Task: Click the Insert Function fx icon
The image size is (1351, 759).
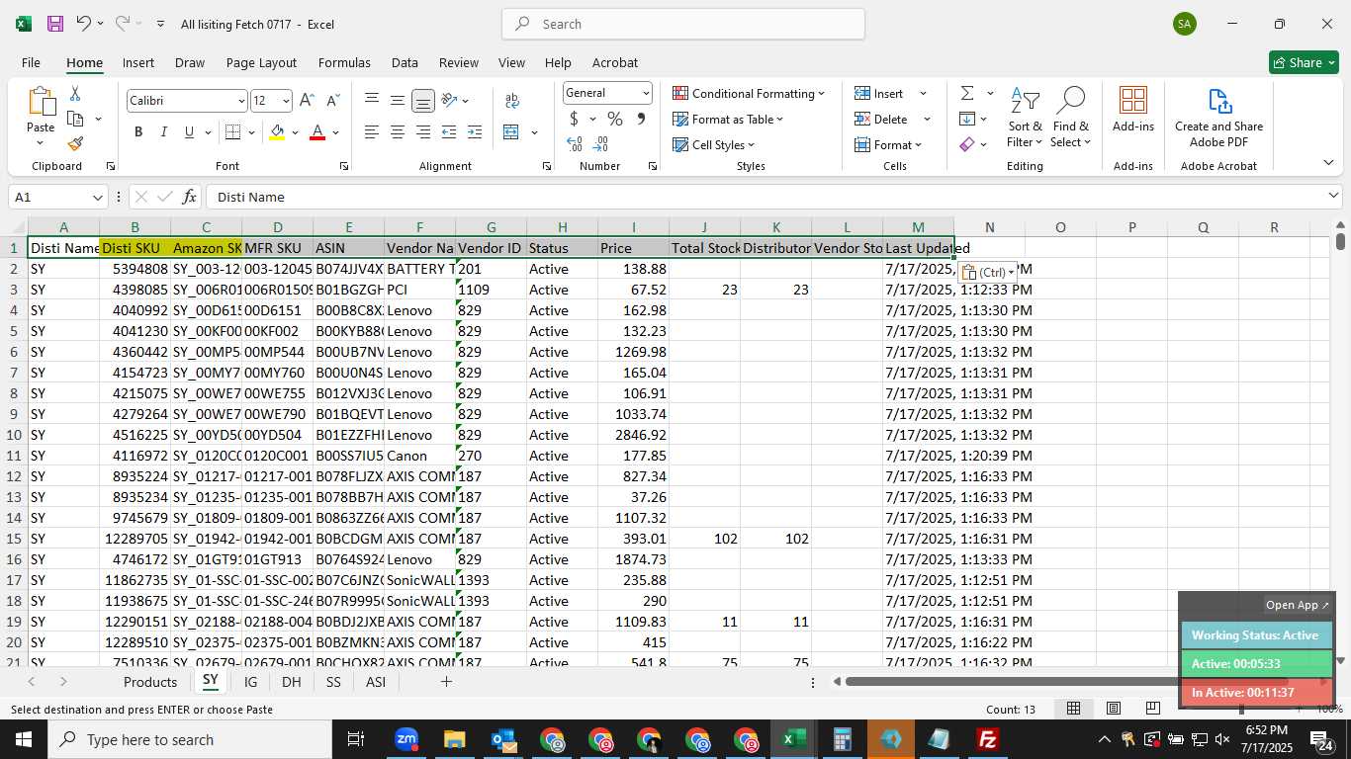Action: (190, 197)
